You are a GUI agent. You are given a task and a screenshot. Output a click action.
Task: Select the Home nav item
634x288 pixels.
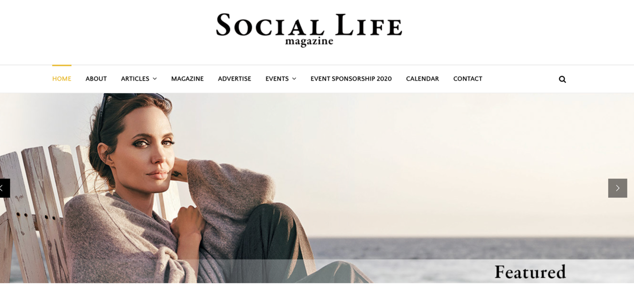(62, 79)
